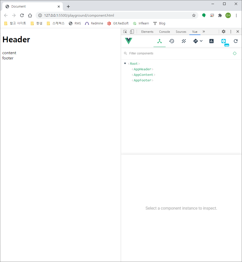Screen dimensions: 242x262
Task: Open the Vuex history tab icon
Action: point(172,41)
